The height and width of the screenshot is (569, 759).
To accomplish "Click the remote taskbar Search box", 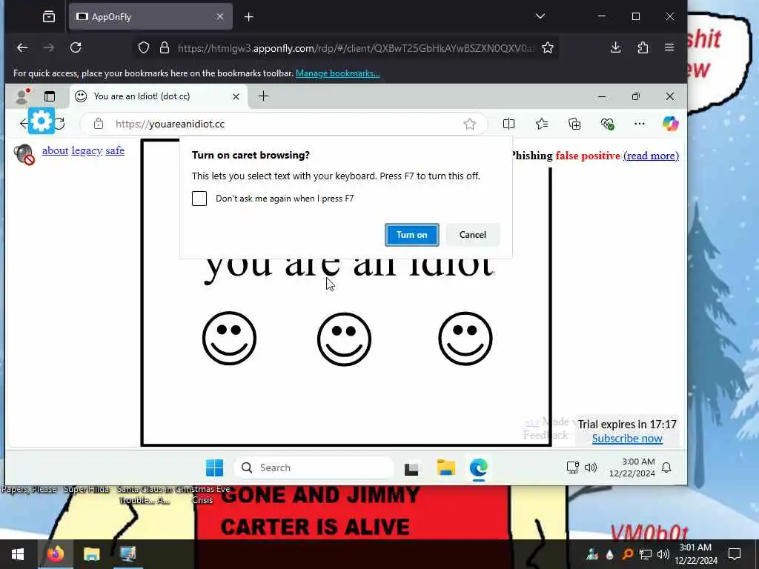I will pos(314,468).
